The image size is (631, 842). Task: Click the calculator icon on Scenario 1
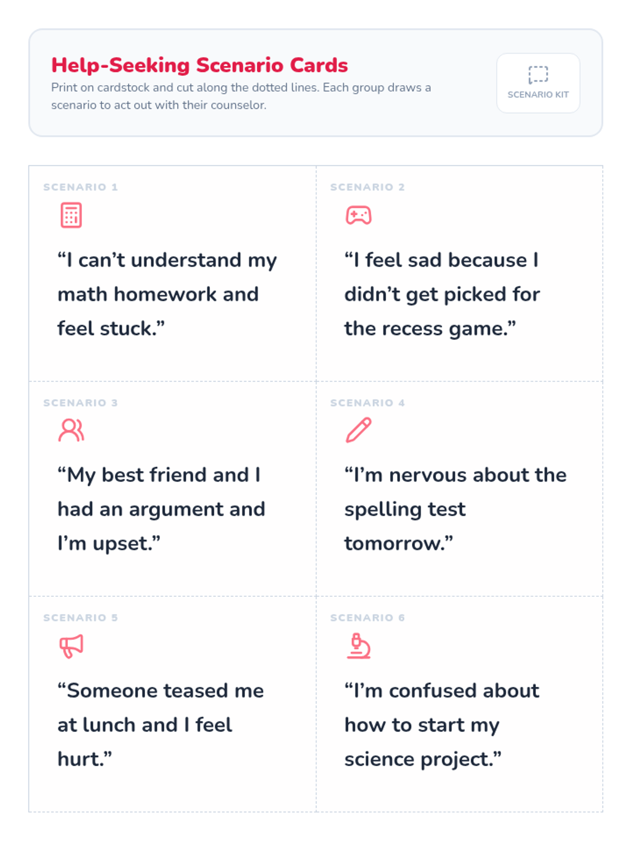(71, 215)
